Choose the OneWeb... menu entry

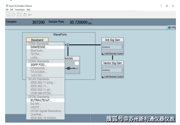tap(45, 114)
